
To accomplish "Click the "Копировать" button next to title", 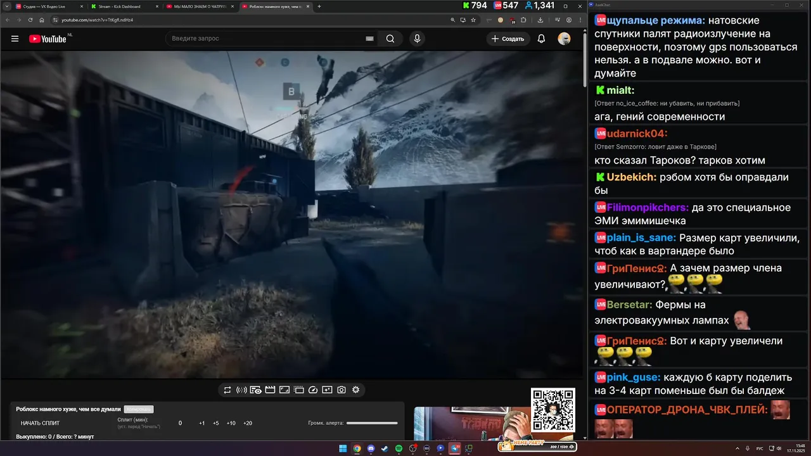I will [139, 409].
